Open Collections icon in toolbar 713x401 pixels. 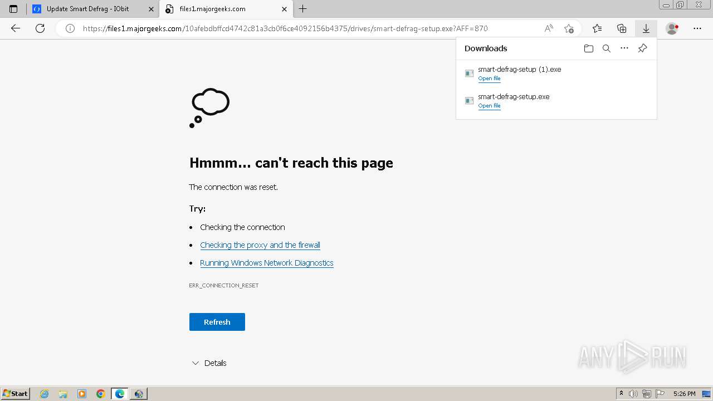(622, 28)
